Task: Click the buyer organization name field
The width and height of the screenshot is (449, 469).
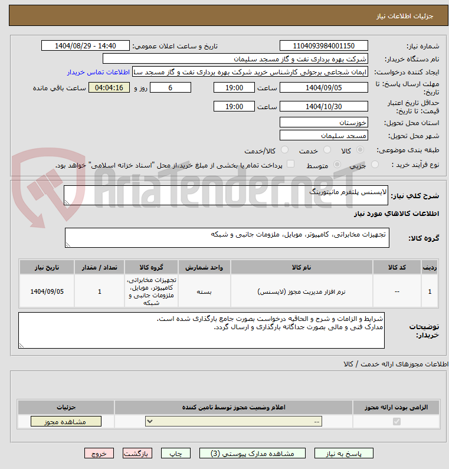Action: (235, 58)
